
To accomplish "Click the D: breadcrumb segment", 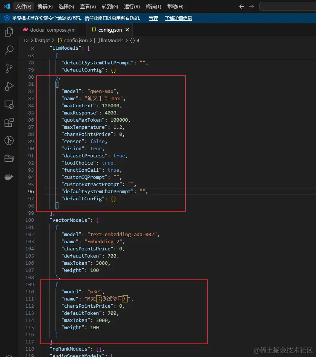I will tap(26, 41).
